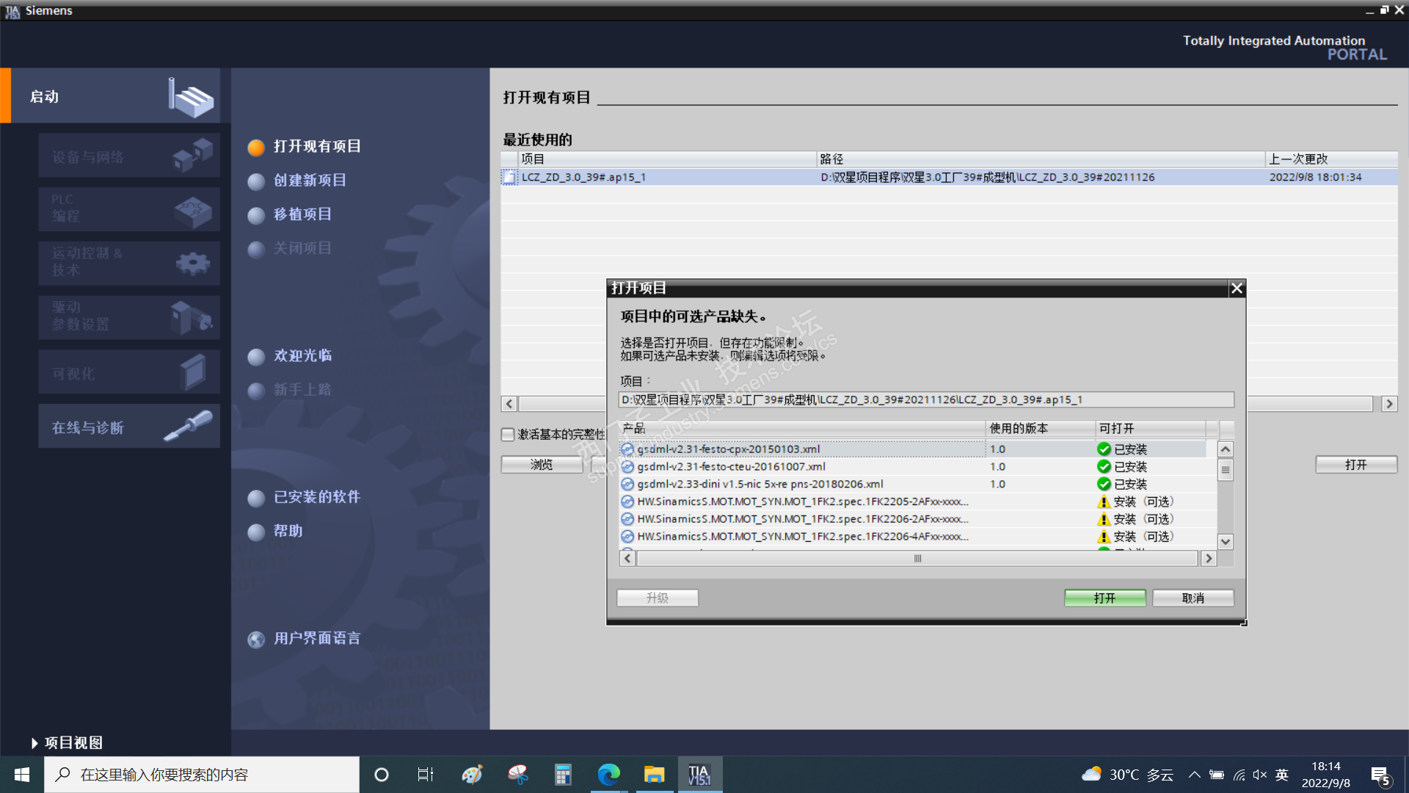Click the dialog's horizontal scrollbar thumb
1409x793 pixels.
917,558
